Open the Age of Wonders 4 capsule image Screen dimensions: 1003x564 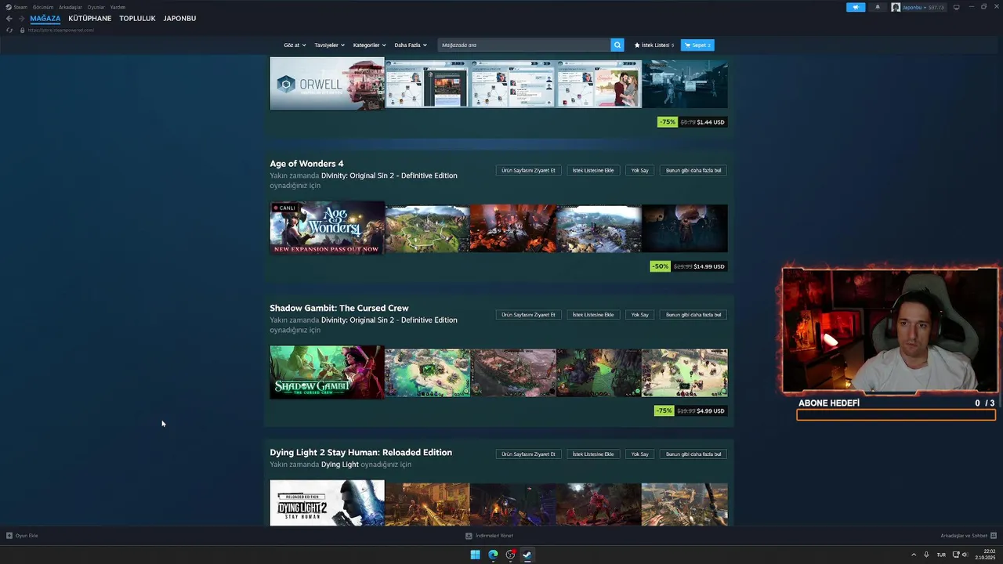point(327,228)
